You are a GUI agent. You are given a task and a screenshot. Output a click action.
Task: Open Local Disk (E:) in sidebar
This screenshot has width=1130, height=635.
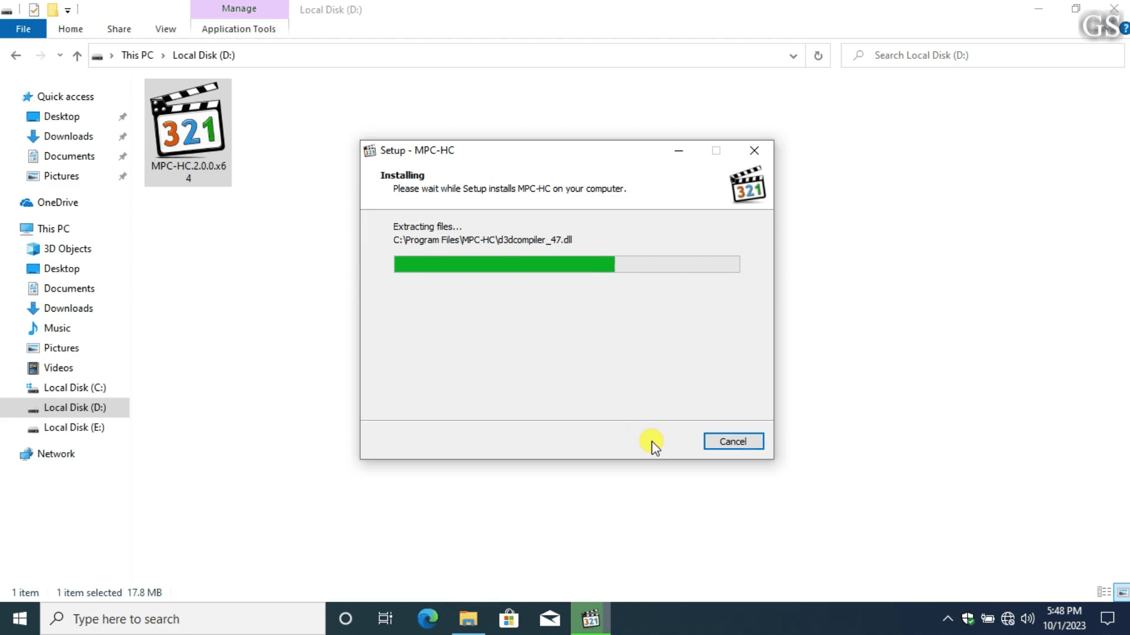point(74,427)
